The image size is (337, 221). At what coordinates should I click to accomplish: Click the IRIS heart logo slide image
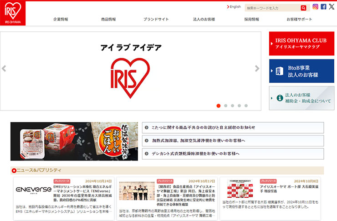click(130, 78)
